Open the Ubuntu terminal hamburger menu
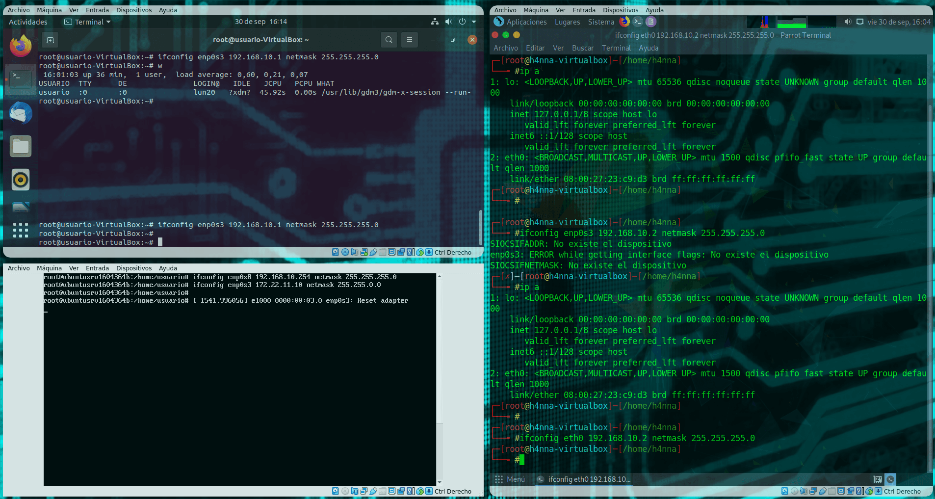 [410, 40]
